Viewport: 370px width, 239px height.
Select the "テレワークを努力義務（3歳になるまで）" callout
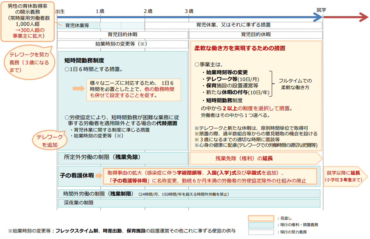tap(29, 62)
